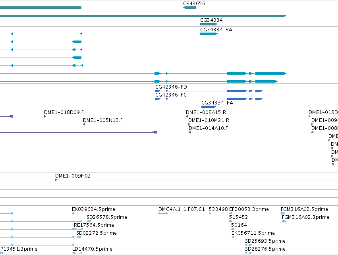Click the CG42346-PC label

click(171, 95)
